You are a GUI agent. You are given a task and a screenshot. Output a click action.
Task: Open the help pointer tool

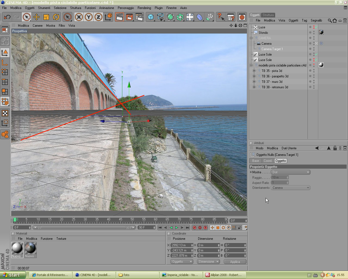click(x=221, y=17)
